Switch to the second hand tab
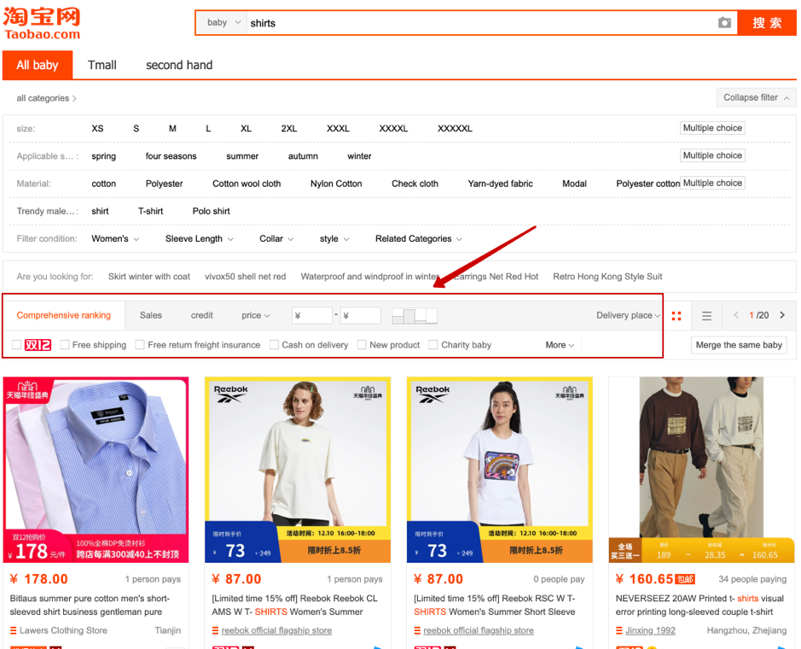This screenshot has width=801, height=649. pyautogui.click(x=179, y=65)
